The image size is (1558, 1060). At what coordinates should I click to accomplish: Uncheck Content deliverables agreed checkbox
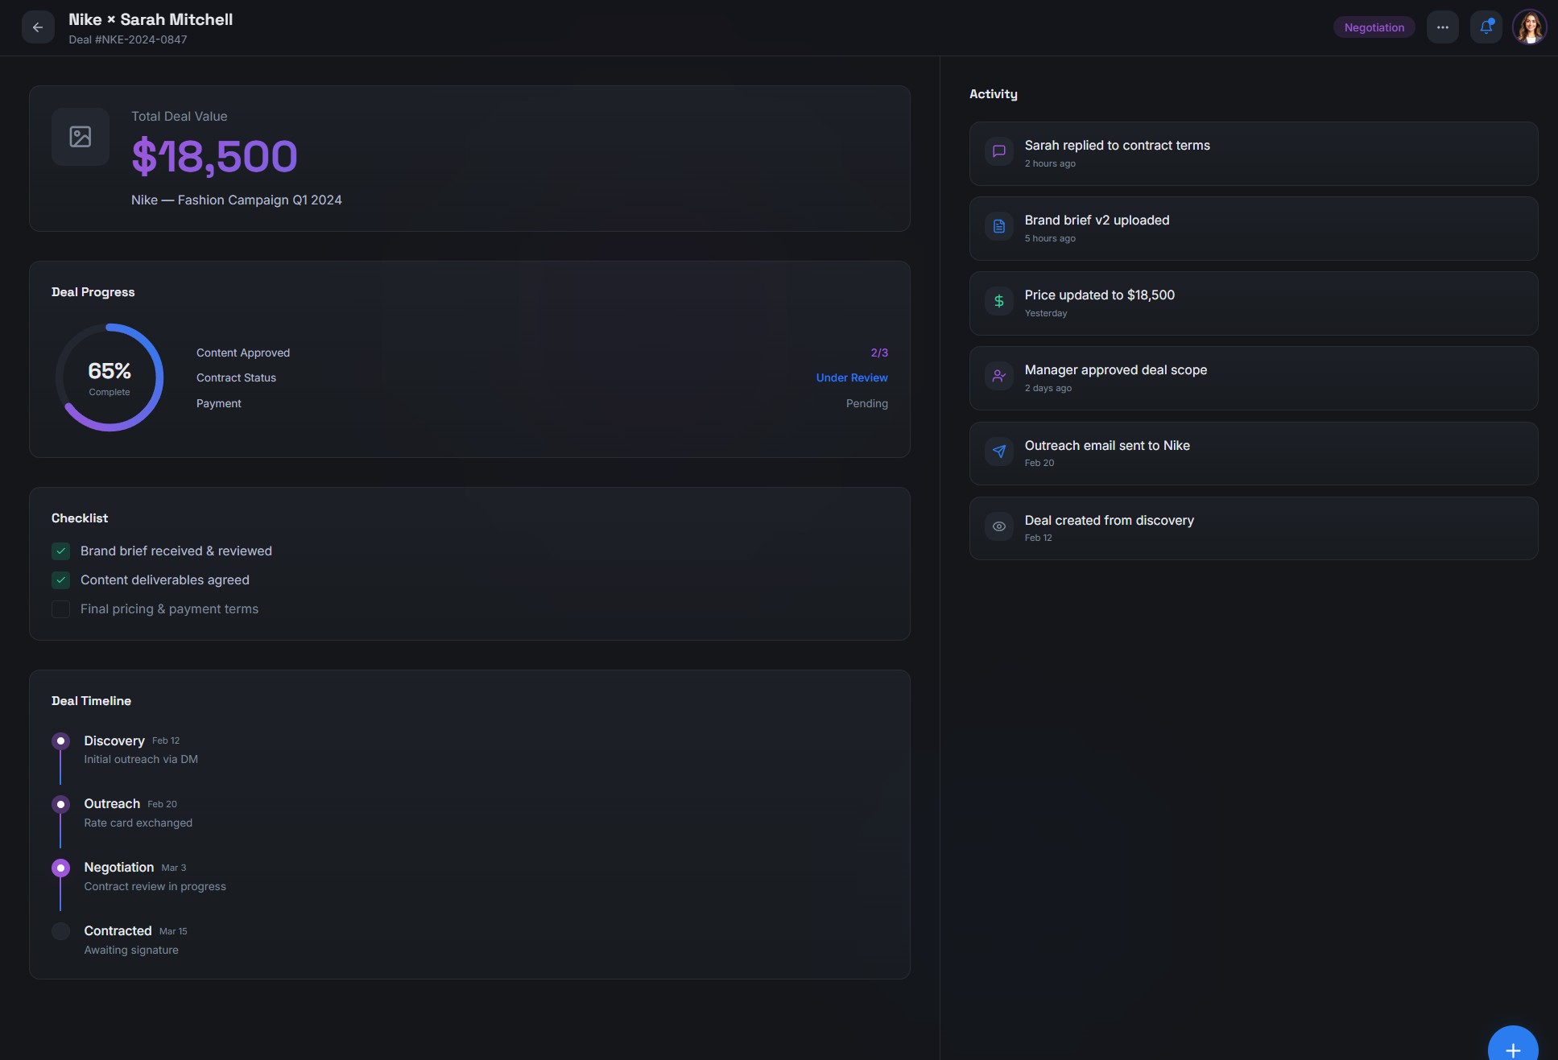tap(60, 580)
